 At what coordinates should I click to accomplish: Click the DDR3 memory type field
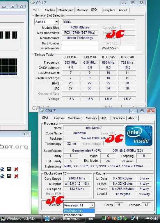pyautogui.click(x=98, y=22)
